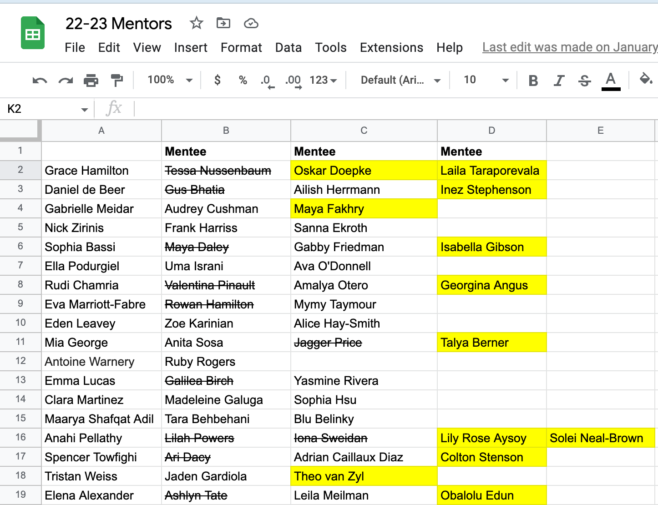Open the Format menu

pos(241,47)
